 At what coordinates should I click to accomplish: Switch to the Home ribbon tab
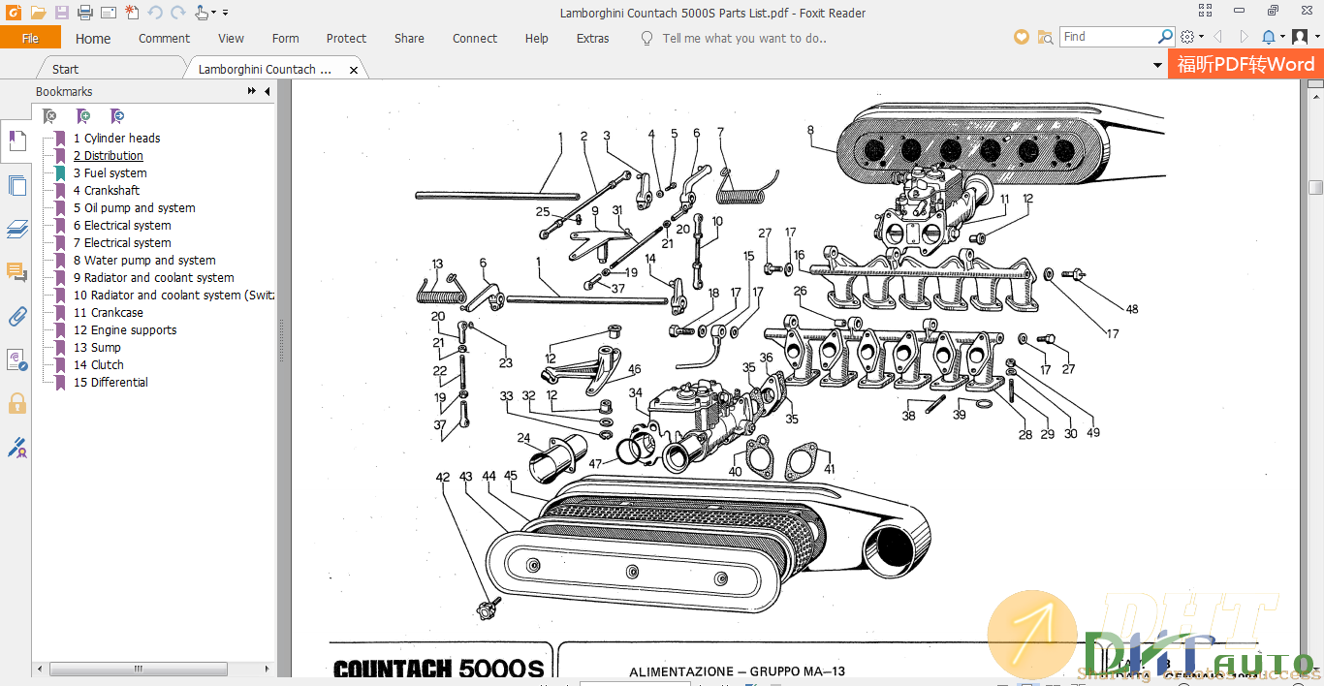pos(93,39)
